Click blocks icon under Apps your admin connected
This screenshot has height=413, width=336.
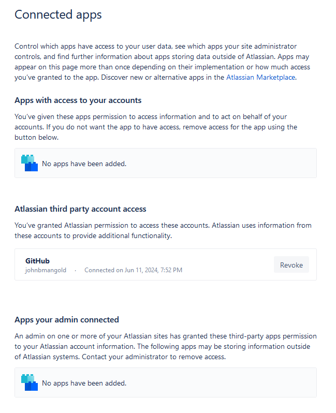[30, 382]
